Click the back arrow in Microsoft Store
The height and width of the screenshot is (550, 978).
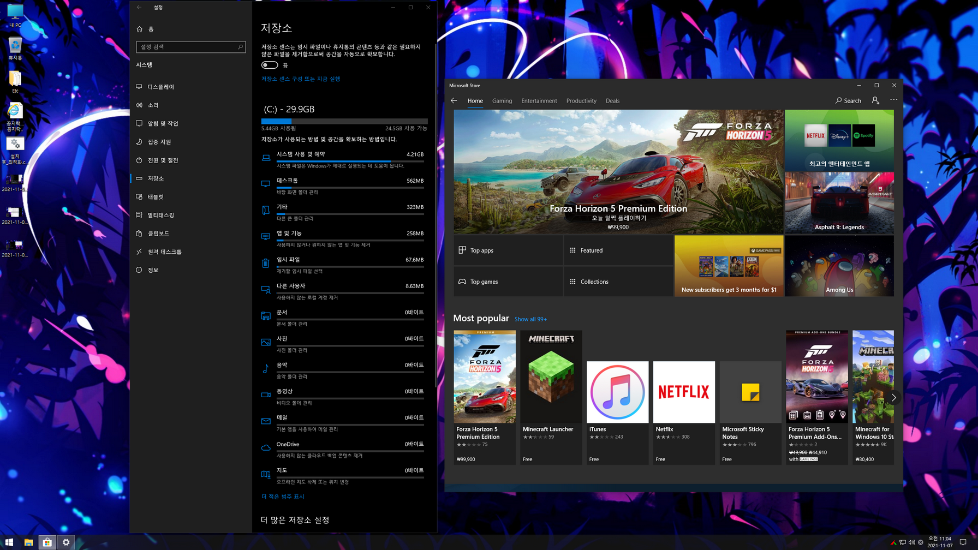454,100
